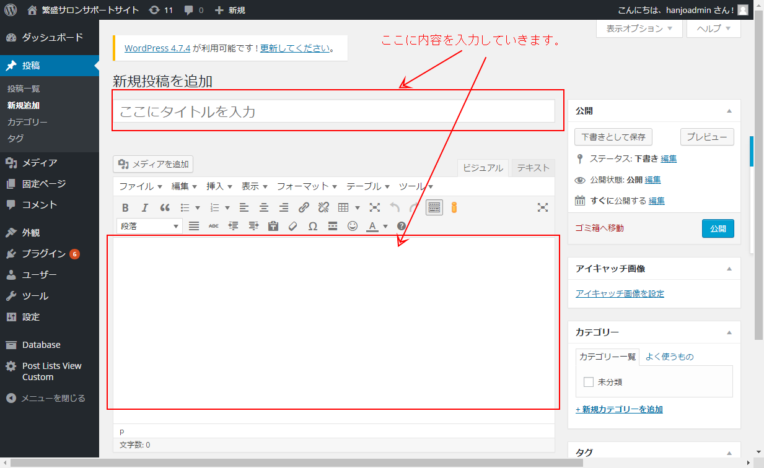Viewport: 764px width, 468px height.
Task: Toggle distraction-free mode at toolbar right edge
Action: (543, 208)
